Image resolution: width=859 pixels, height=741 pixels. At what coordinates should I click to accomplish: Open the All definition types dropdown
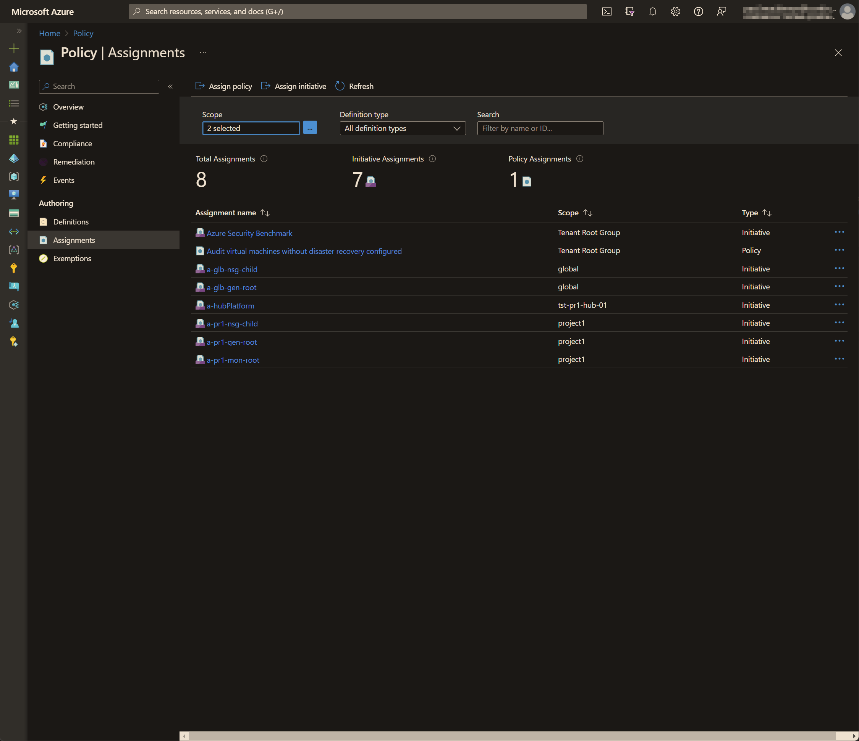pos(403,129)
